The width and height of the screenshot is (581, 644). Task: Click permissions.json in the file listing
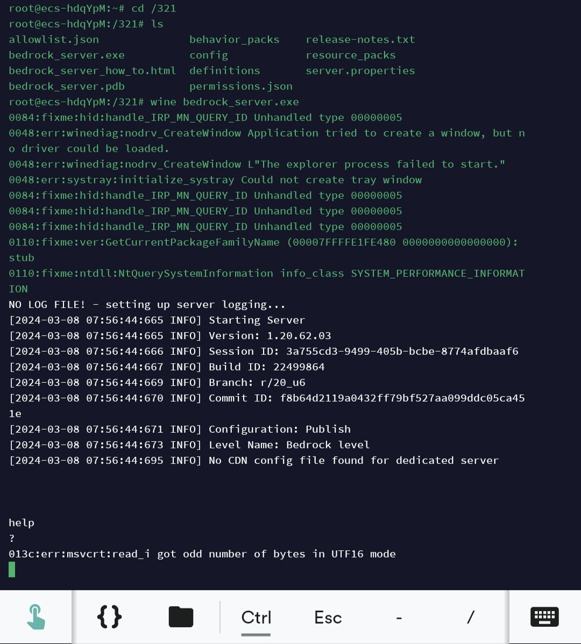point(240,87)
